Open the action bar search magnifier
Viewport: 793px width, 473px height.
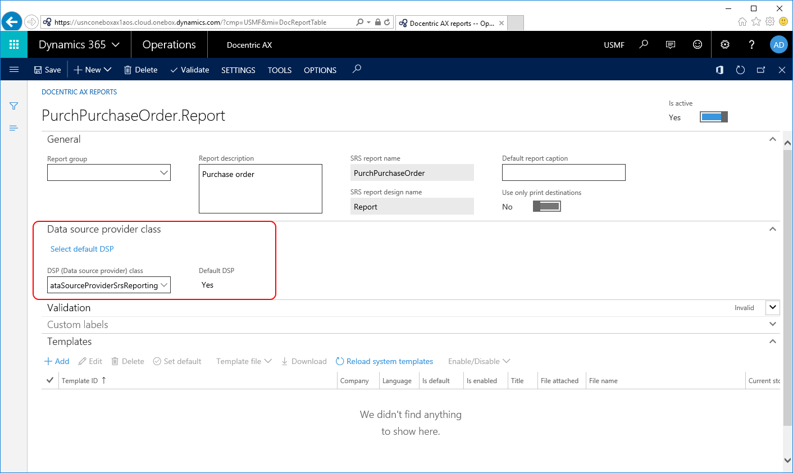(x=357, y=69)
